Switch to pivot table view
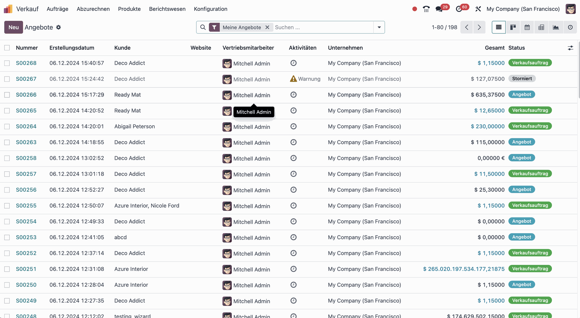 [541, 27]
